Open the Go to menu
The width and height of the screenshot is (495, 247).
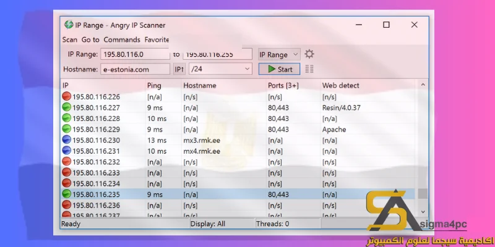(90, 40)
